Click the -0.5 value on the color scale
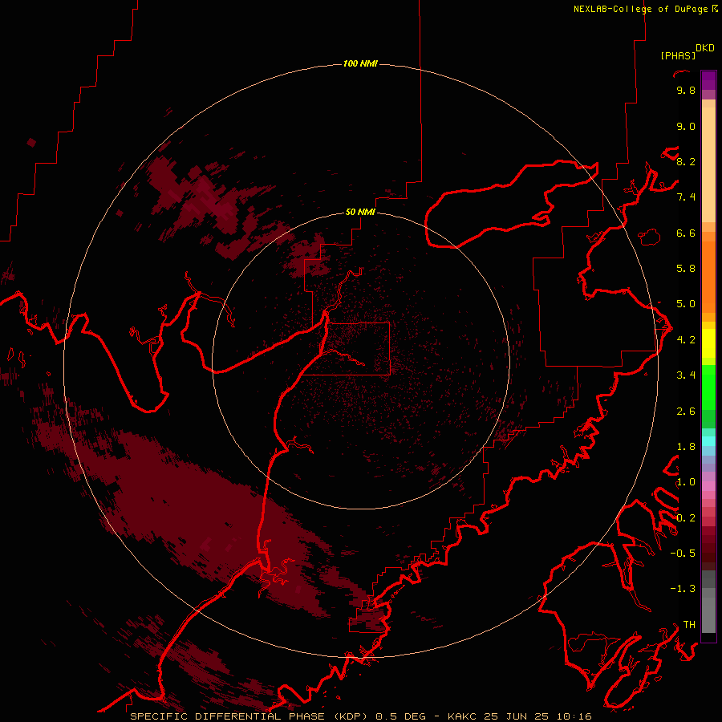This screenshot has width=722, height=722. tap(683, 554)
